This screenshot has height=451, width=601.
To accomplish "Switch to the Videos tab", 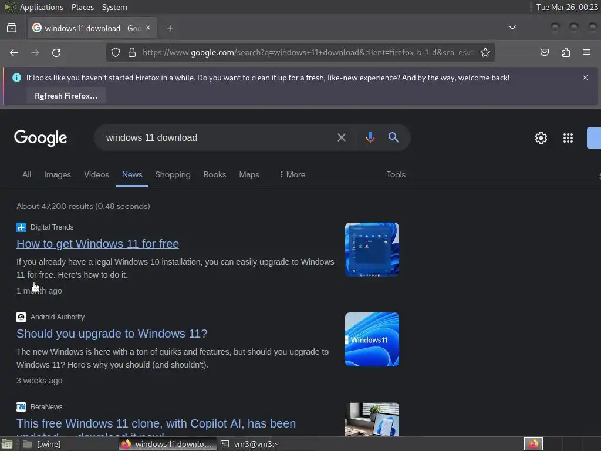I will tap(97, 174).
